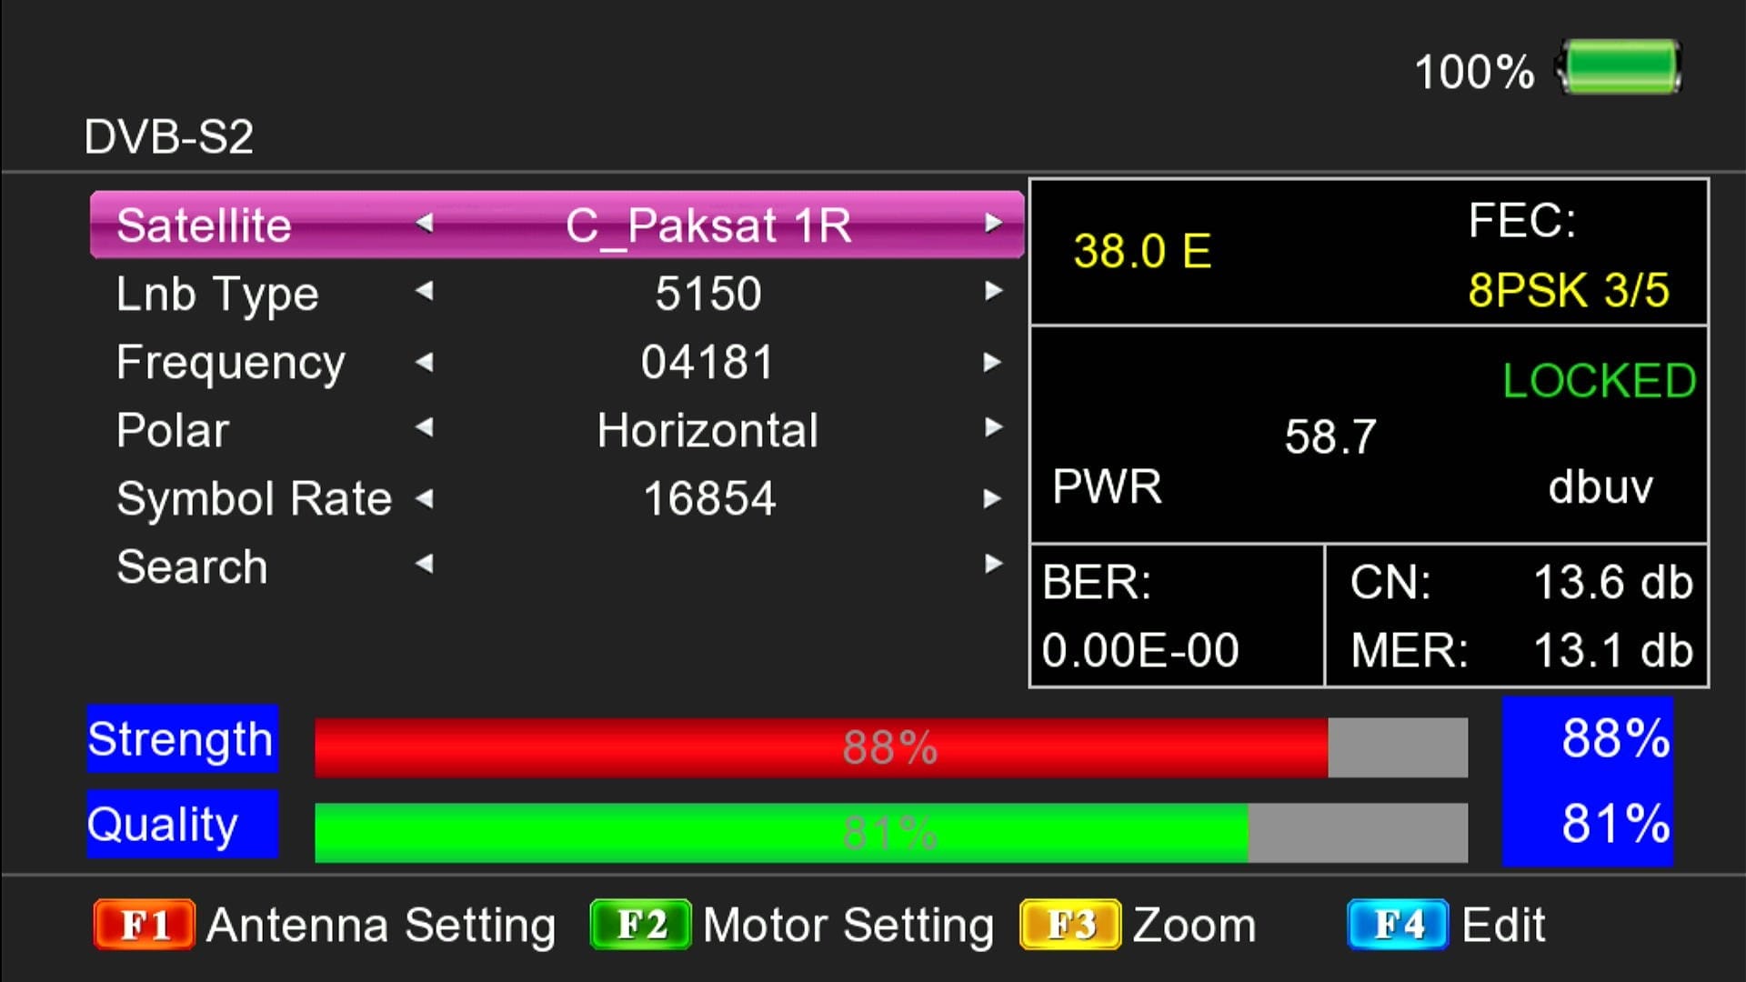Screen dimensions: 1746x982
Task: Click the Horizontal polarization value
Action: pyautogui.click(x=707, y=429)
